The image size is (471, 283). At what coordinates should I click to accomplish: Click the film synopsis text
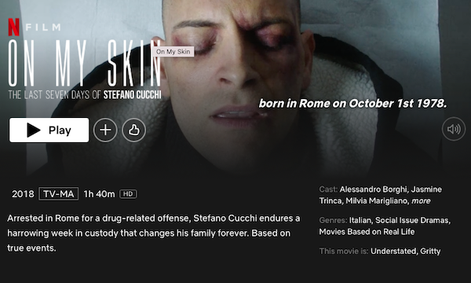coord(154,233)
